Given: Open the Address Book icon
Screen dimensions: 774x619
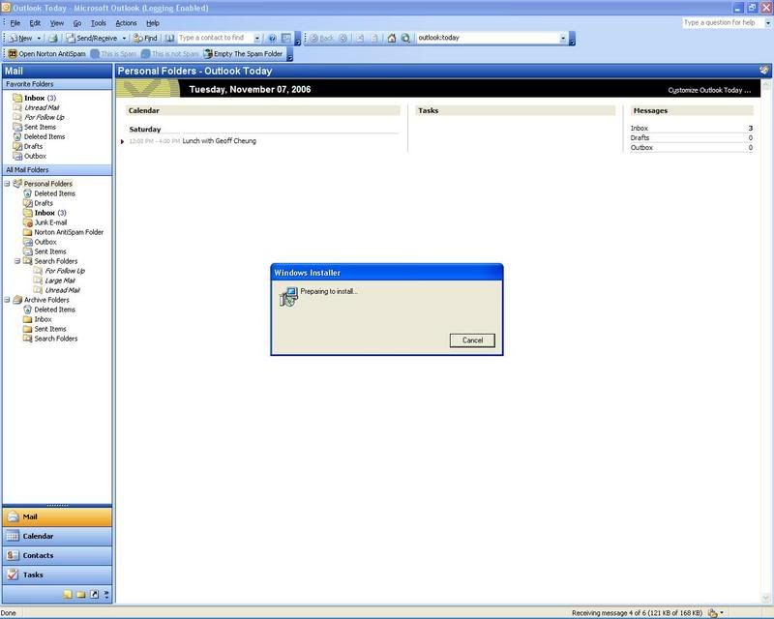Looking at the screenshot, I should (169, 38).
